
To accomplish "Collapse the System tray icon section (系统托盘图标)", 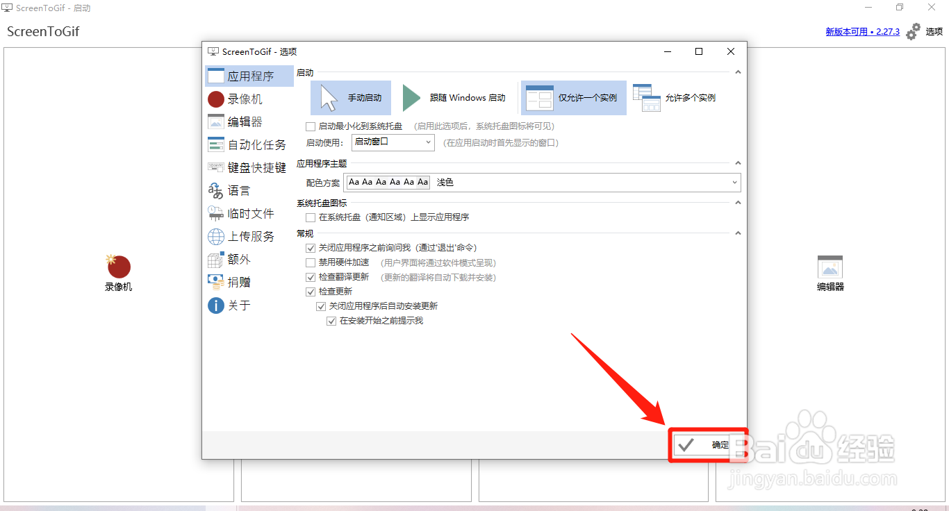I will pos(738,203).
